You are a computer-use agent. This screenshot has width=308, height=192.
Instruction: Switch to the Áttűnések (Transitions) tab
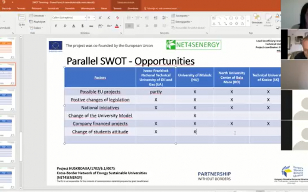pyautogui.click(x=37, y=8)
